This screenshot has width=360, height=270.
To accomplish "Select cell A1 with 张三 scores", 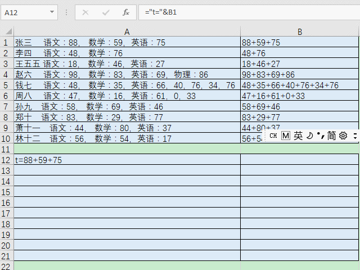I will point(127,43).
